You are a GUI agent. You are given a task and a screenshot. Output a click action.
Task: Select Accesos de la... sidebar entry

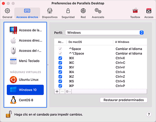point(25,30)
